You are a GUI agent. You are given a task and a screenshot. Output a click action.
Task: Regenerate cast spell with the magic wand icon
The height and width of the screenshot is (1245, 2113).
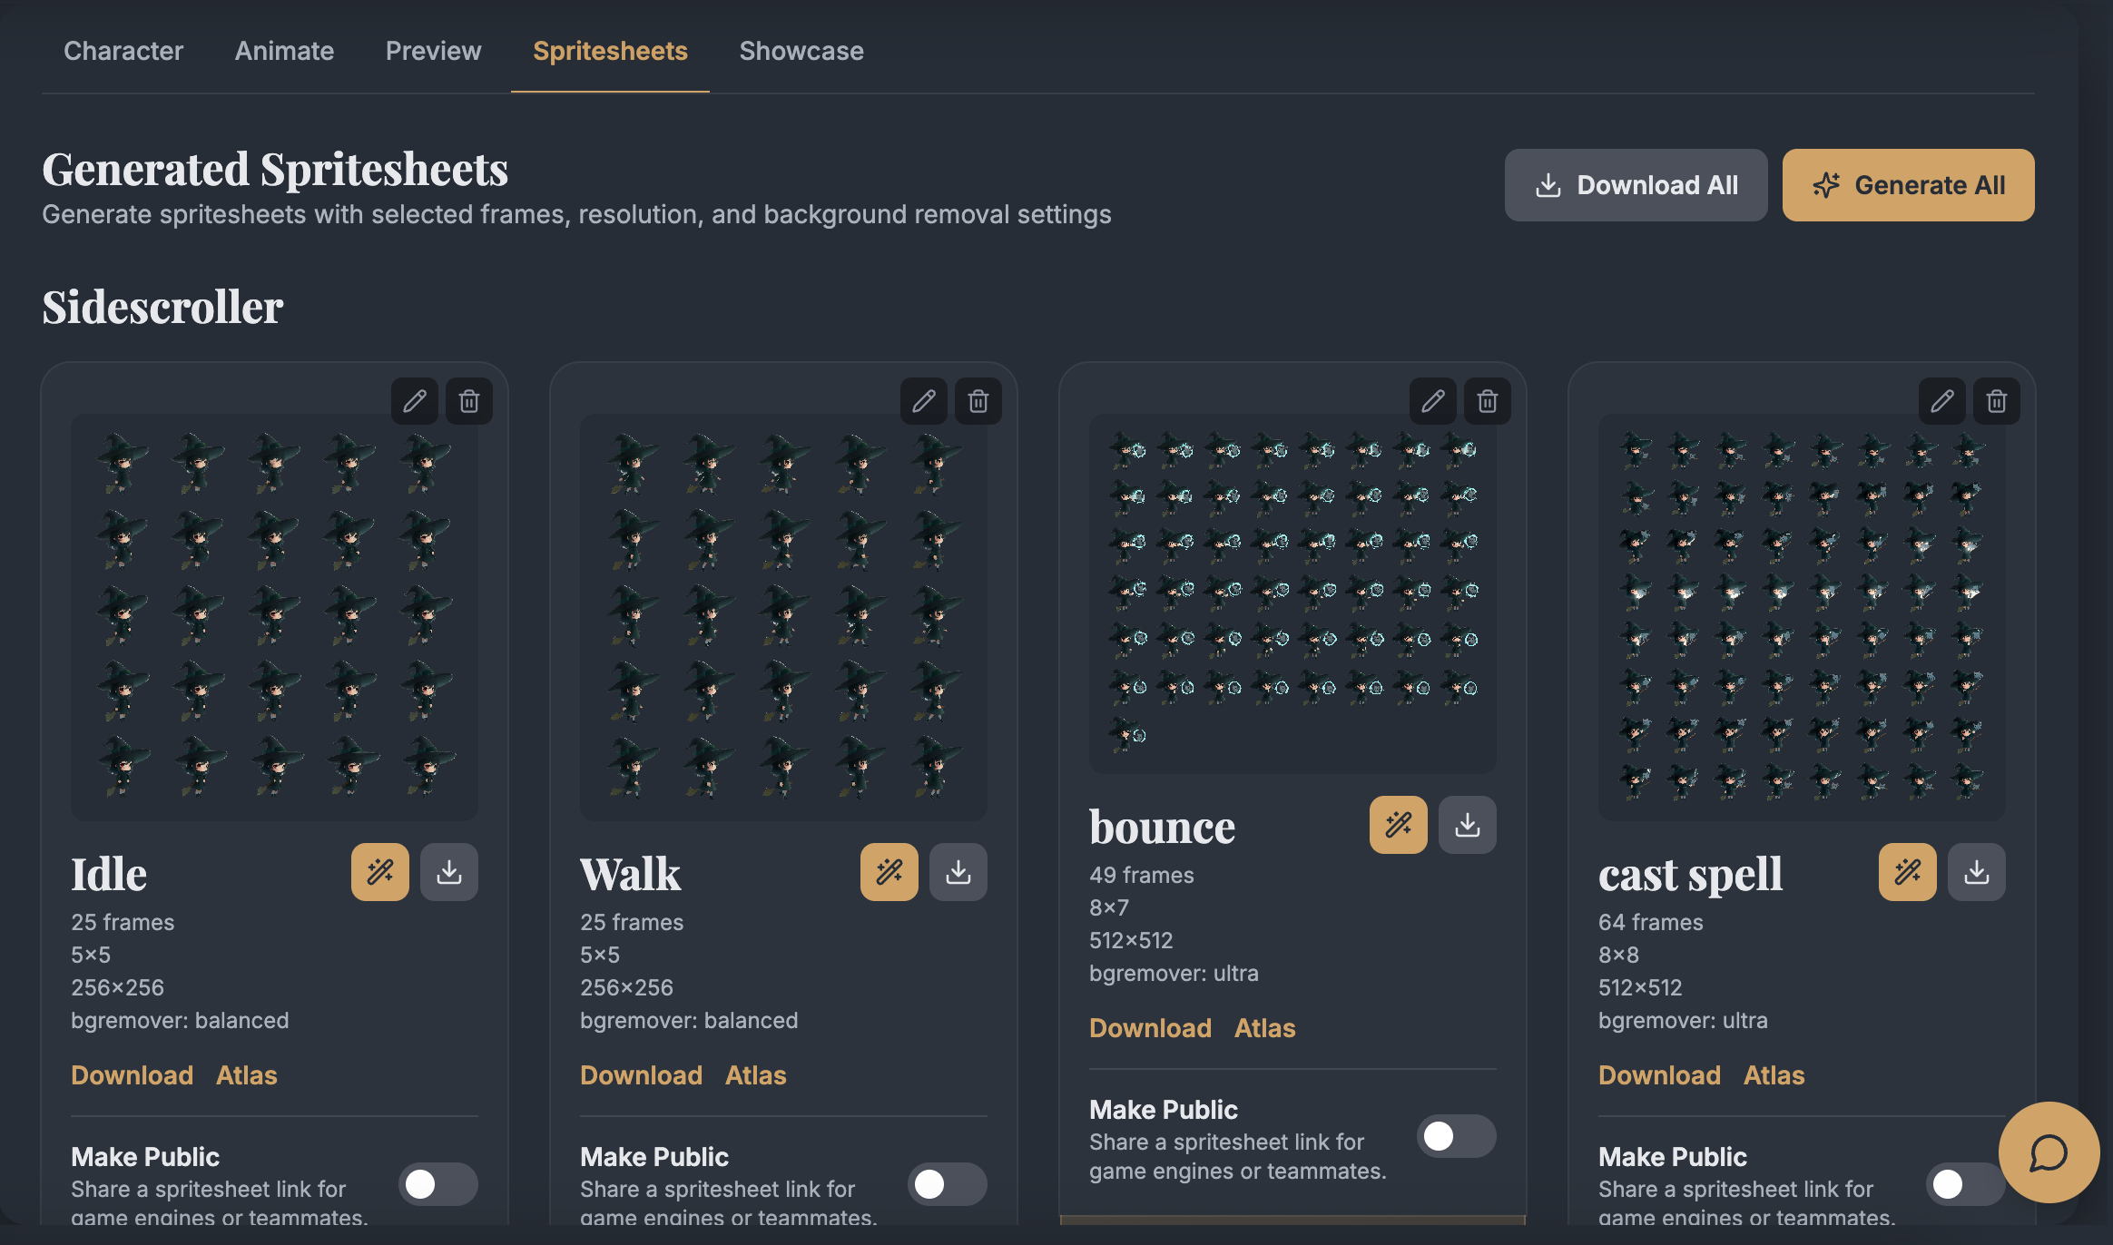click(x=1908, y=872)
